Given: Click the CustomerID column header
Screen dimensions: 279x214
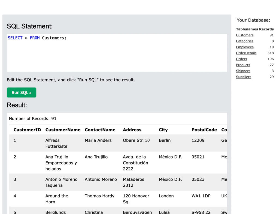Looking at the screenshot, I should point(27,130).
